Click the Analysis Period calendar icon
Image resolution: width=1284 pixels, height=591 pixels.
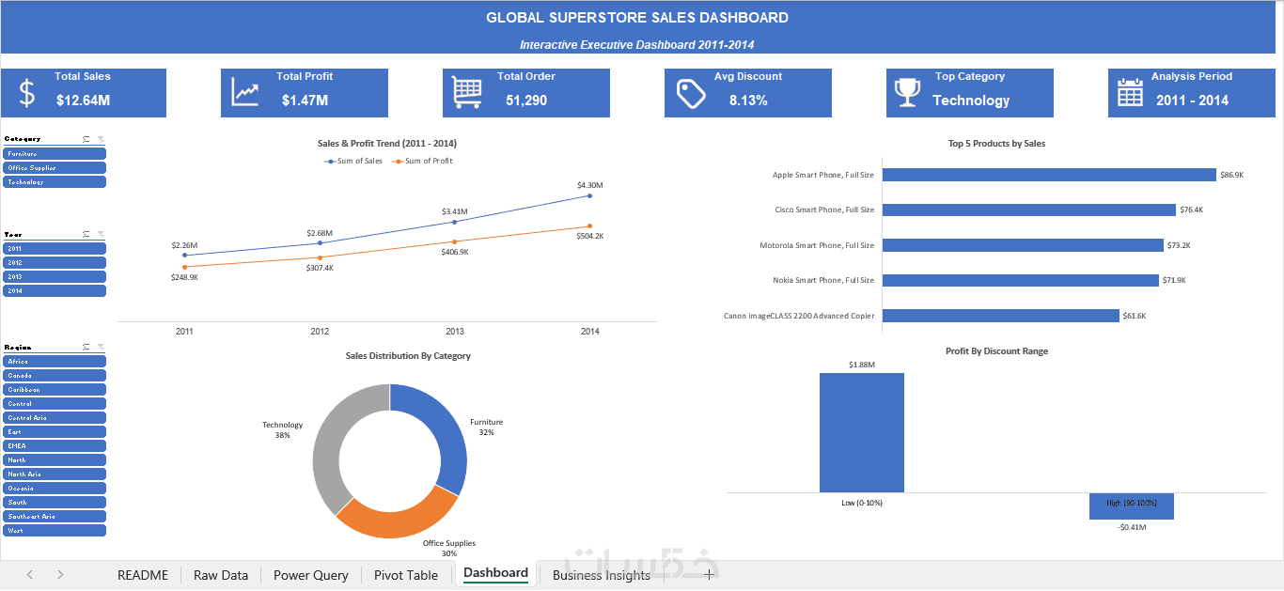(1130, 92)
